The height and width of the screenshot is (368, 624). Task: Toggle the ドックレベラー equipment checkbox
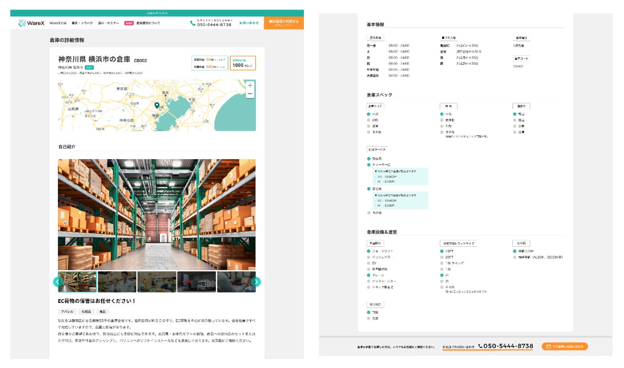tap(368, 257)
